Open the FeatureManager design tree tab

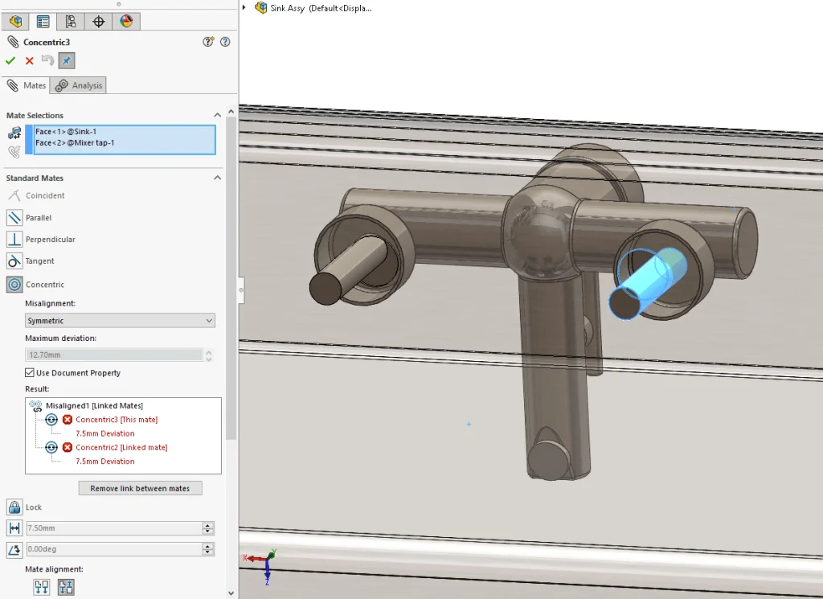coord(15,22)
